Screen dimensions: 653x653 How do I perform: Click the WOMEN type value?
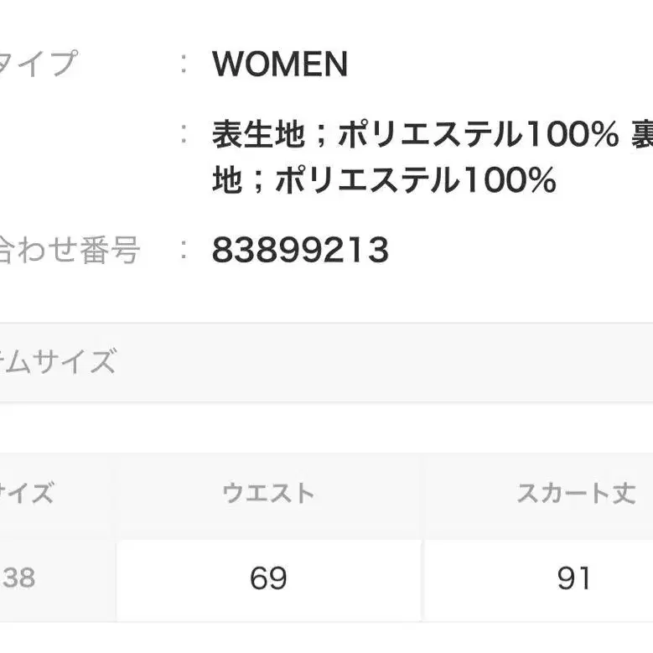[280, 65]
